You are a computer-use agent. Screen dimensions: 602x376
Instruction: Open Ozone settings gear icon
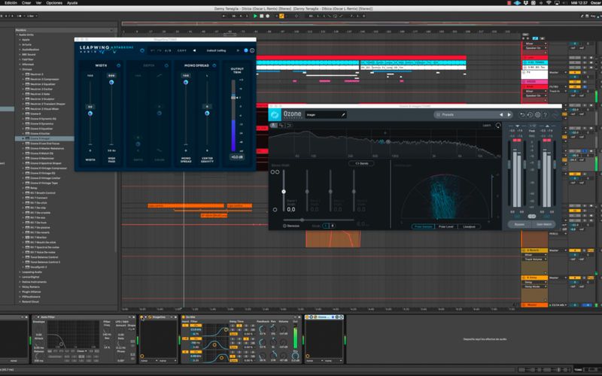coord(537,115)
